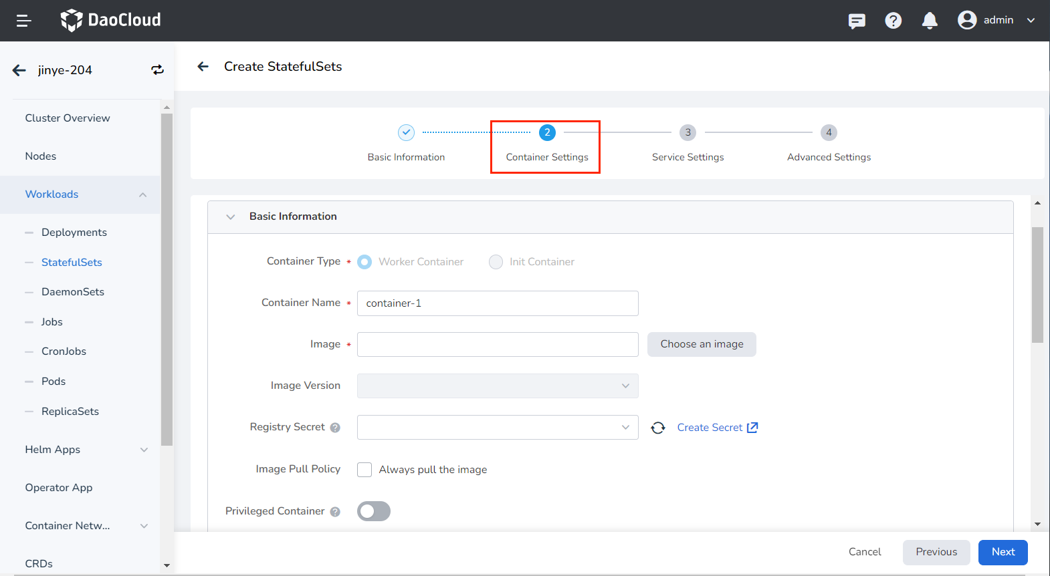Refresh the registry secret list
The width and height of the screenshot is (1050, 576).
tap(658, 428)
